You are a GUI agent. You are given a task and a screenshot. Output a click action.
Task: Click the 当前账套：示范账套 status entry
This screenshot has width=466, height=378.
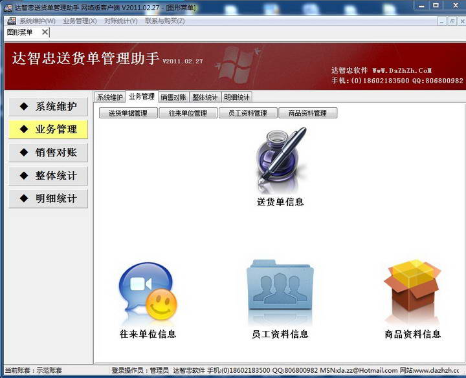pos(33,370)
